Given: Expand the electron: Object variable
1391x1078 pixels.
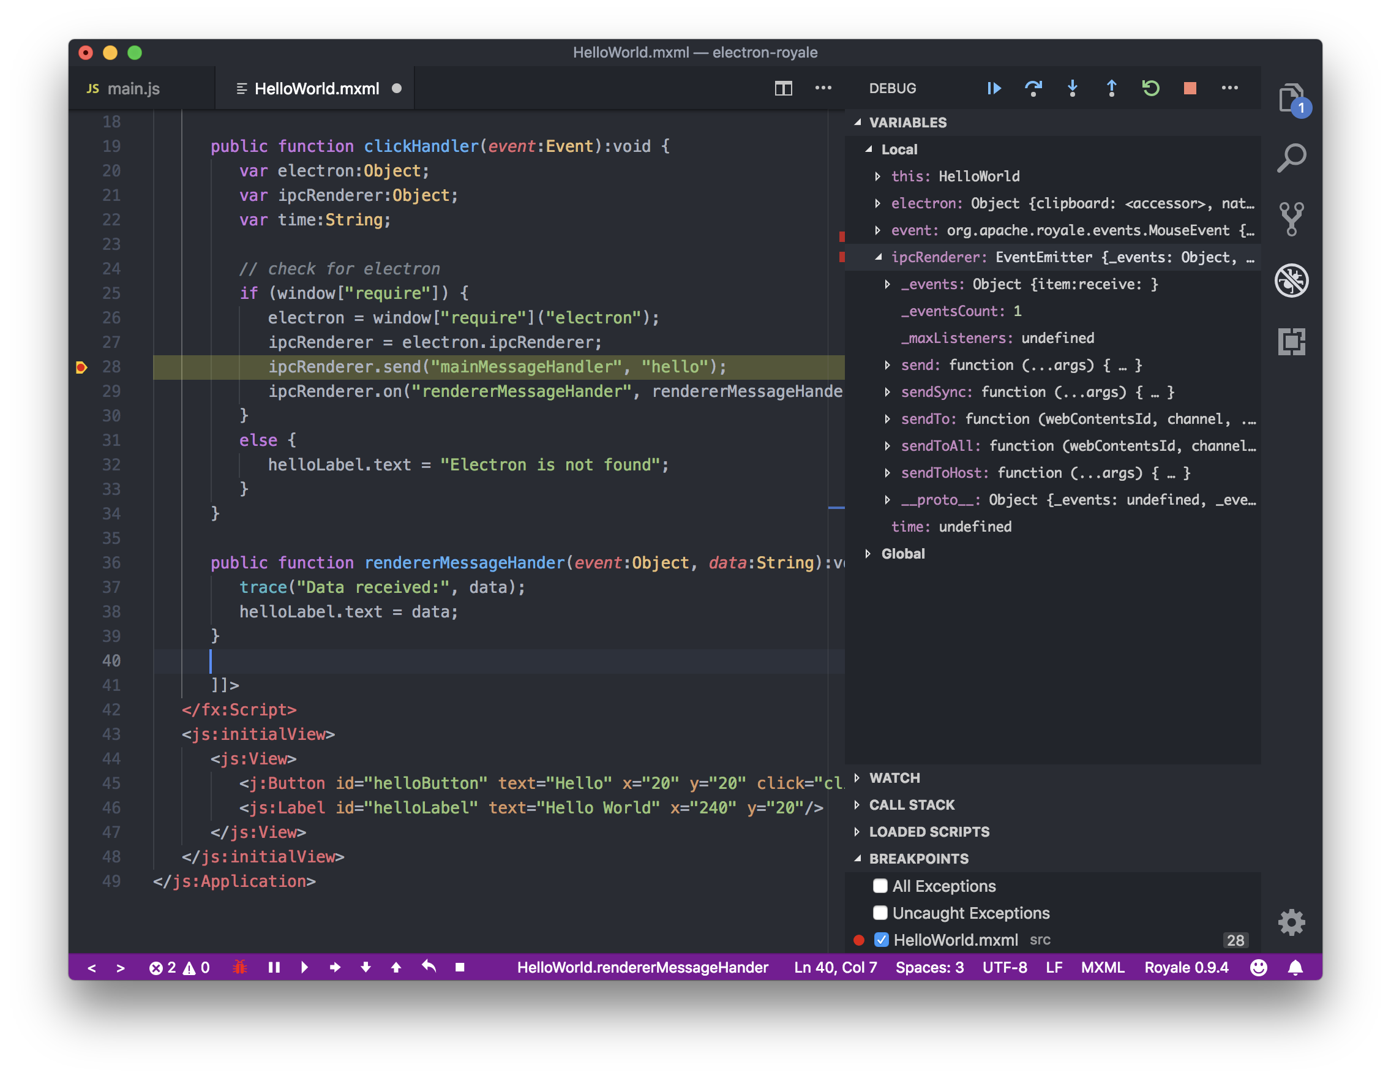Looking at the screenshot, I should pos(878,203).
